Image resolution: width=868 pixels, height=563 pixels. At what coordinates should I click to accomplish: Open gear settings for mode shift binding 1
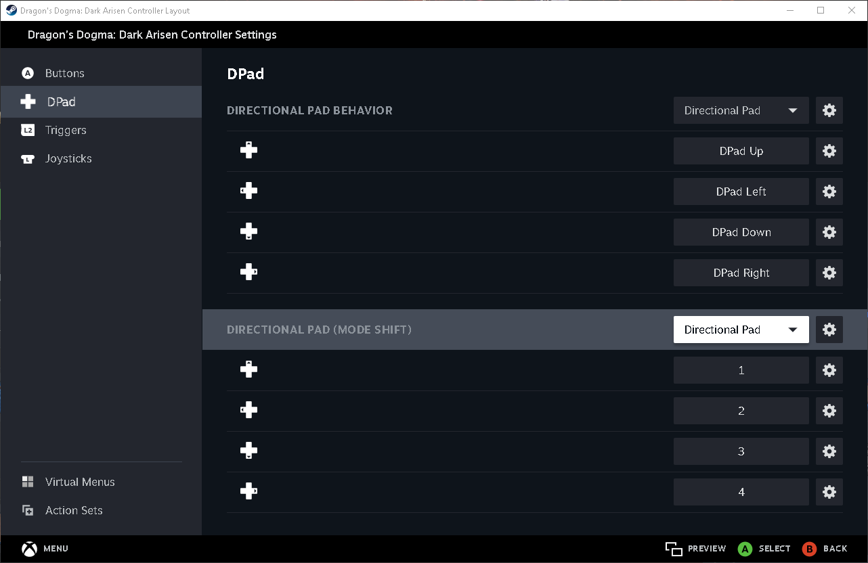[829, 370]
